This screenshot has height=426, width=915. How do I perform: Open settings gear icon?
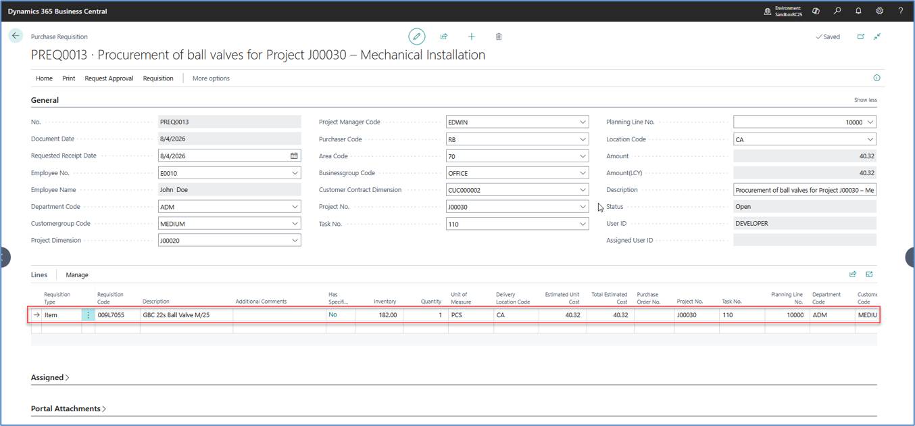pyautogui.click(x=879, y=11)
